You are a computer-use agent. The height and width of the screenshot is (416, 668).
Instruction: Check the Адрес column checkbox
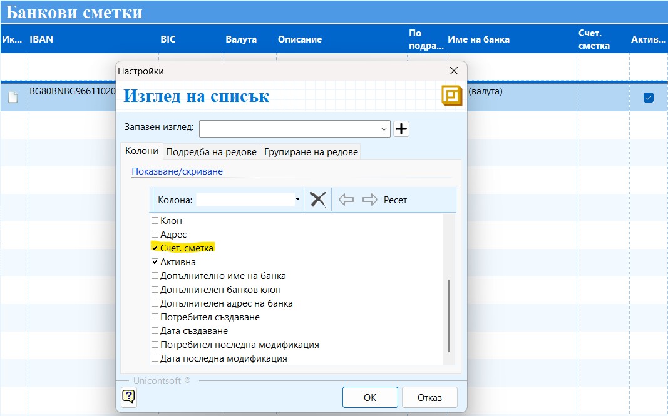click(155, 234)
